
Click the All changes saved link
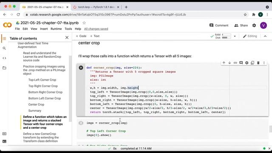pos(96,29)
